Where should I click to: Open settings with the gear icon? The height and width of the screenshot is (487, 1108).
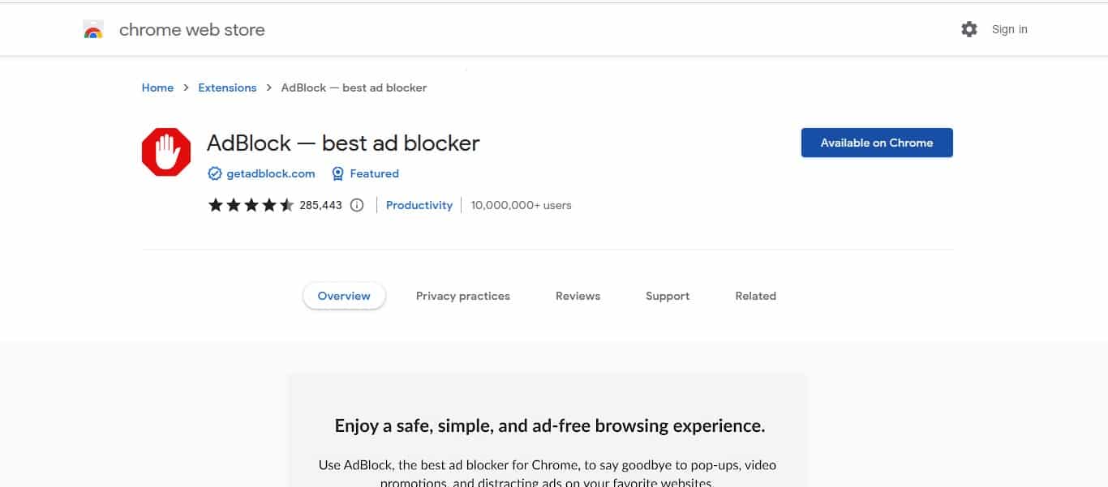tap(969, 29)
